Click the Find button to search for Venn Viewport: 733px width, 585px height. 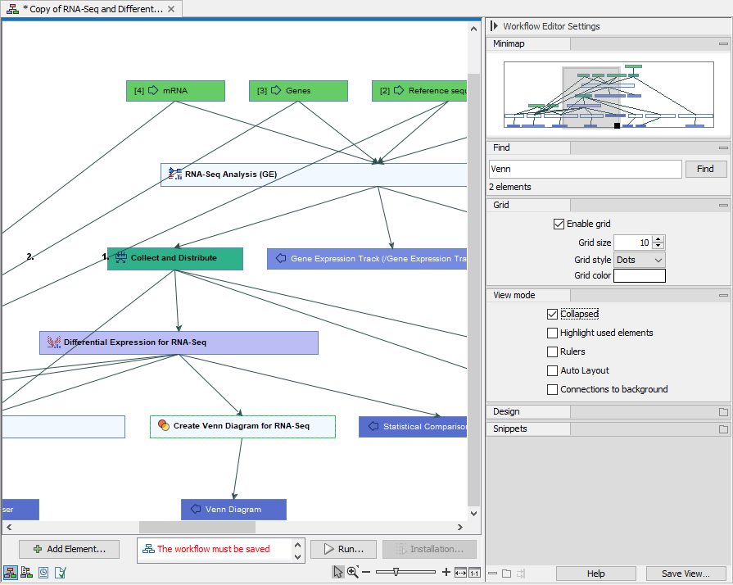click(x=705, y=169)
